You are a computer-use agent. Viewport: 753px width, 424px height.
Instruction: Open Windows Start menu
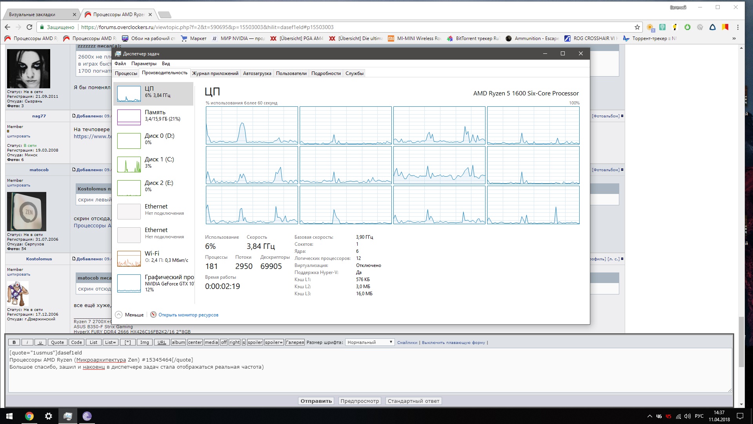9,416
